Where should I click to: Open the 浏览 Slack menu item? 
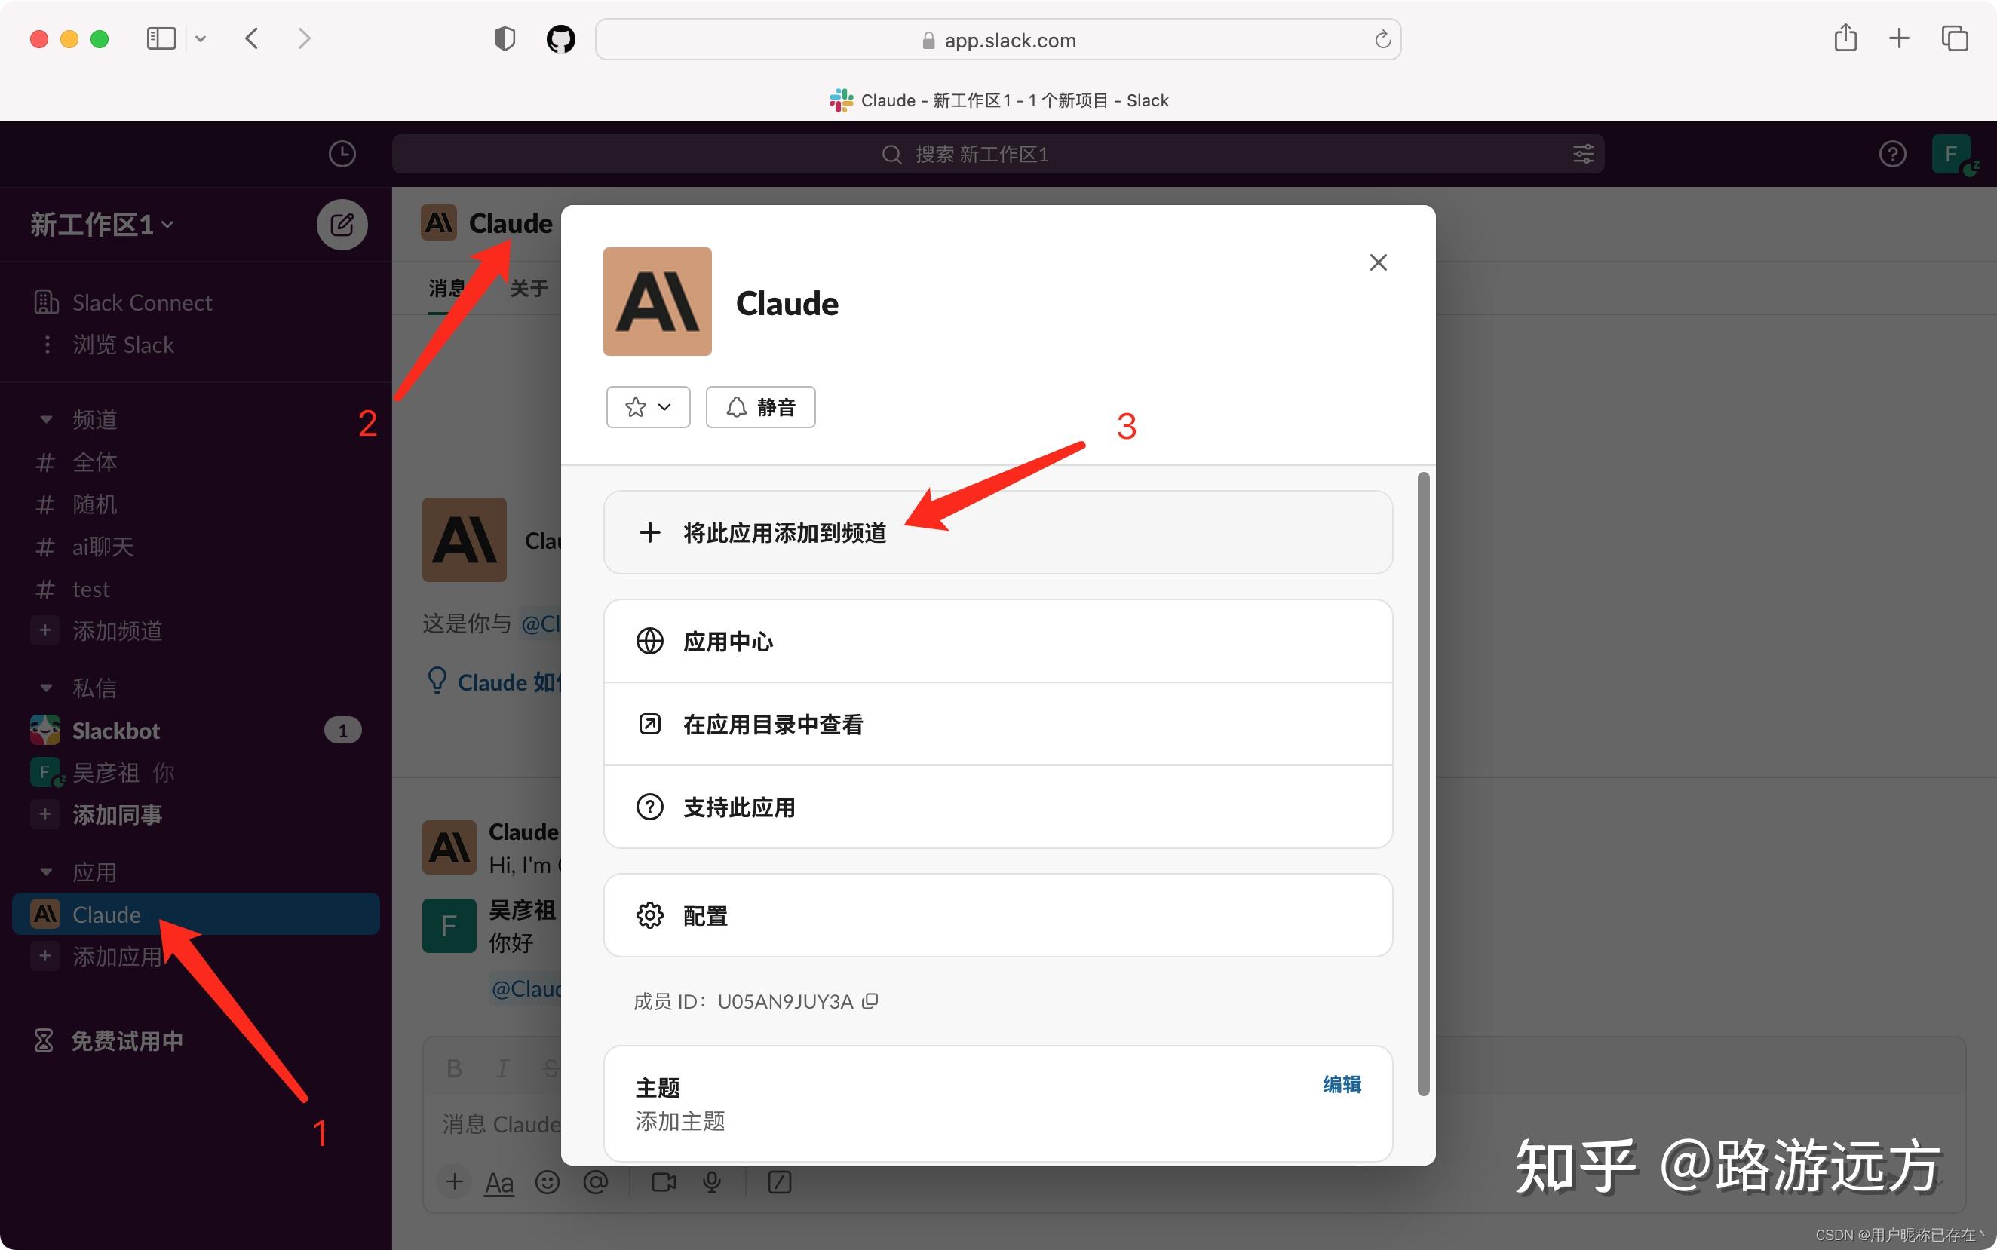click(x=122, y=344)
